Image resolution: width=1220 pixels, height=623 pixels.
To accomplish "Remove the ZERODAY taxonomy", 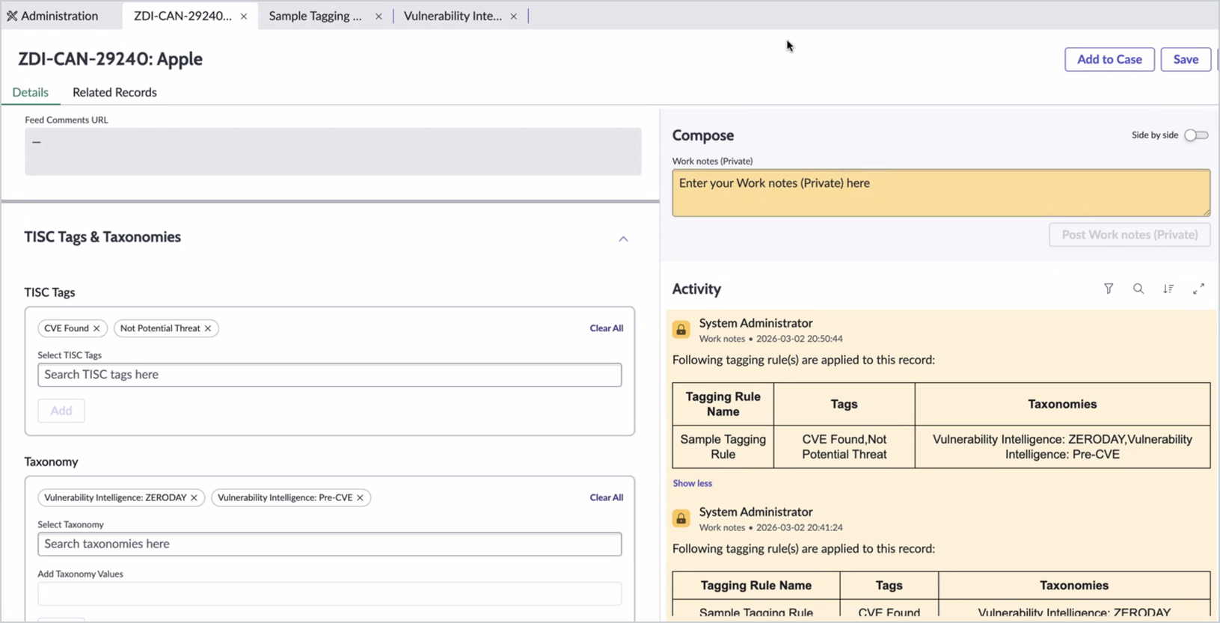I will click(194, 497).
